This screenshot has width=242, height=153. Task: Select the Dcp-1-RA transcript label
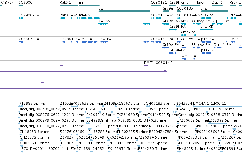(221, 21)
